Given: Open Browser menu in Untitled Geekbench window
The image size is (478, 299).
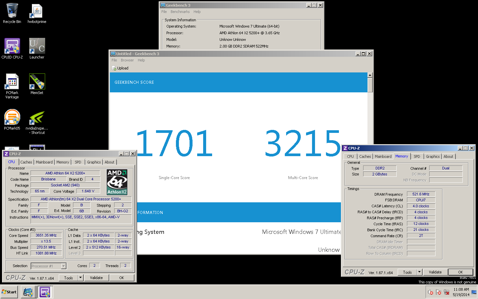Looking at the screenshot, I should (127, 60).
